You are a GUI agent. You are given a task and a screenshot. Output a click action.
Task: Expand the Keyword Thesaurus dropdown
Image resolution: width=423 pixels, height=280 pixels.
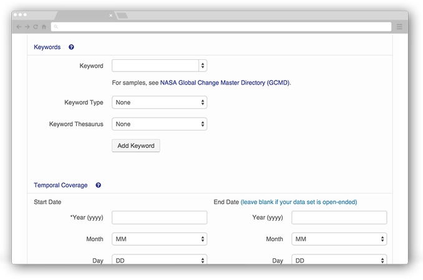tap(160, 124)
